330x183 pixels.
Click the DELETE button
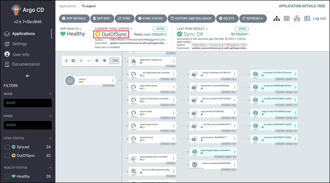coord(227,19)
